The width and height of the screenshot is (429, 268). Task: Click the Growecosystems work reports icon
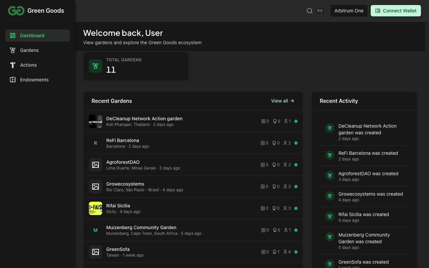click(263, 187)
